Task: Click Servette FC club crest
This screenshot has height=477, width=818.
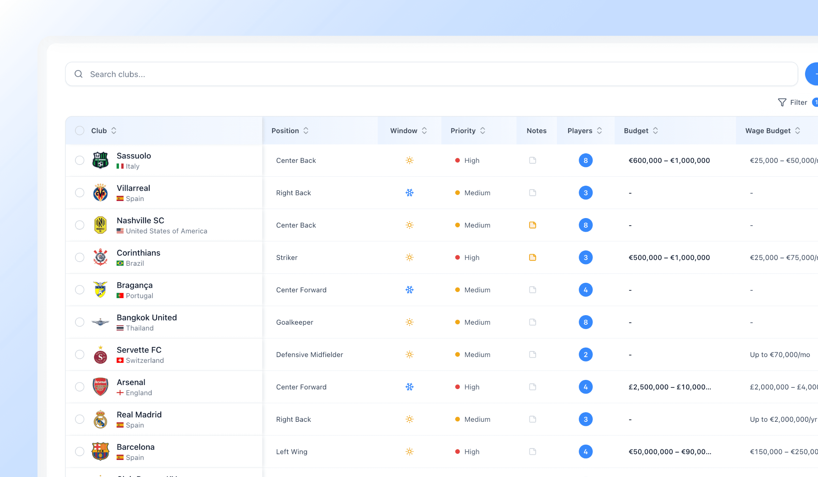Action: click(100, 354)
